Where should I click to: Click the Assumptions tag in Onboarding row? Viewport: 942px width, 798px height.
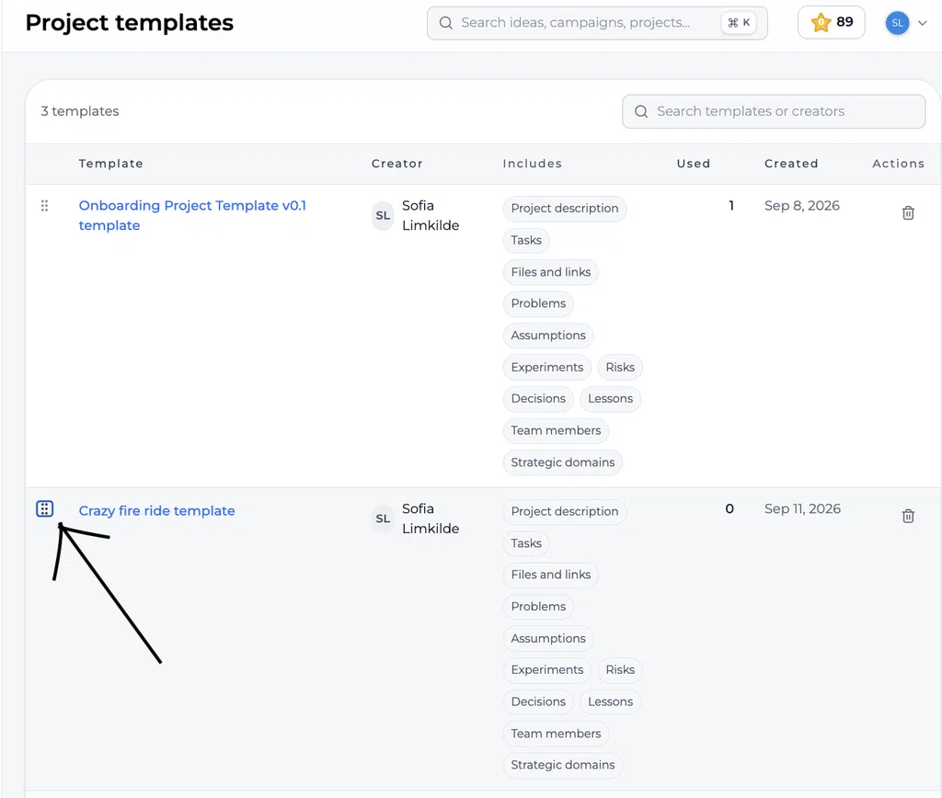click(x=548, y=336)
